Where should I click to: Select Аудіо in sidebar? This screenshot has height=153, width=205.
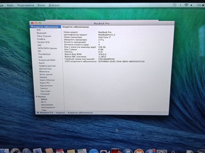42,63
